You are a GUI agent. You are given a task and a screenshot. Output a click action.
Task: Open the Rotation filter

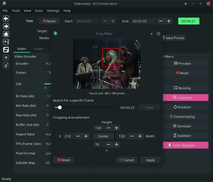(x=185, y=107)
